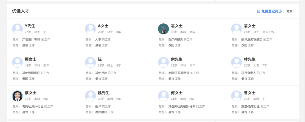This screenshot has height=122, width=305.
Task: Click the avatar icon for 陈
Action: pos(90,62)
